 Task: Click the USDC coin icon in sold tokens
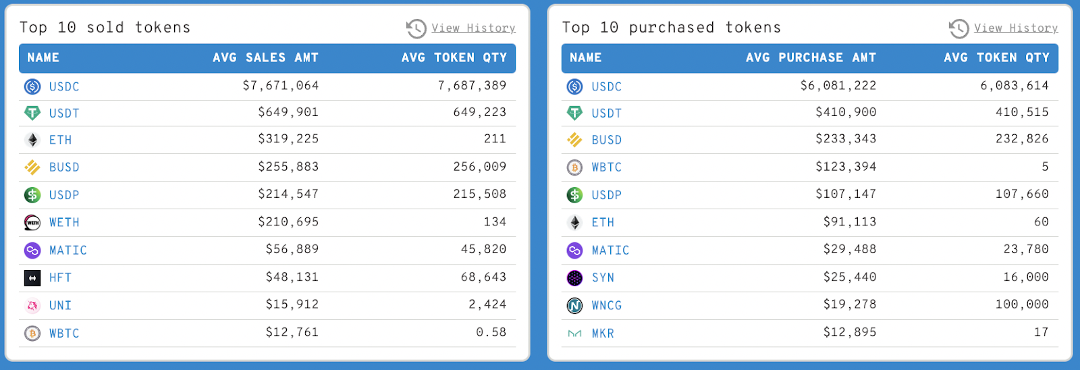[x=32, y=86]
